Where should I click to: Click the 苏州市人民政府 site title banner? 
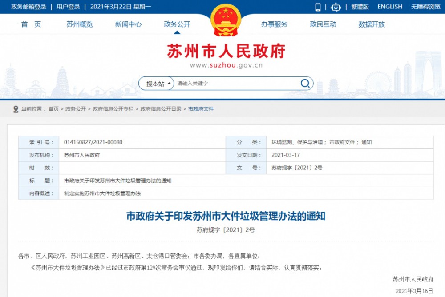pos(226,51)
